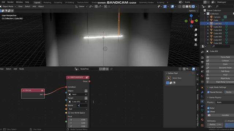This screenshot has width=234, height=131.
Task: Open the Tool properties tab icon
Action: point(202,52)
